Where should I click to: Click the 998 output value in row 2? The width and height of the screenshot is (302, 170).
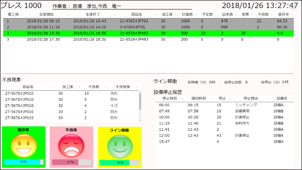tap(225, 27)
